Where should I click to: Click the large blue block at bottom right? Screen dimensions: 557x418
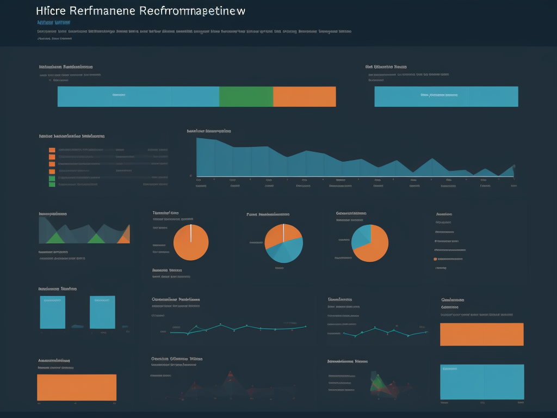coord(482,382)
